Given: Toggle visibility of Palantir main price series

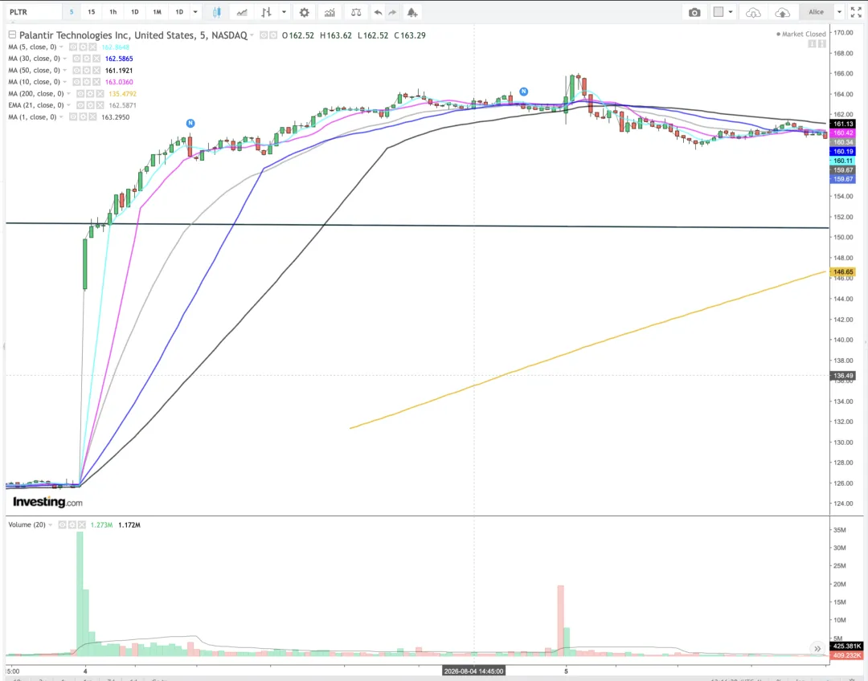Looking at the screenshot, I should (264, 35).
